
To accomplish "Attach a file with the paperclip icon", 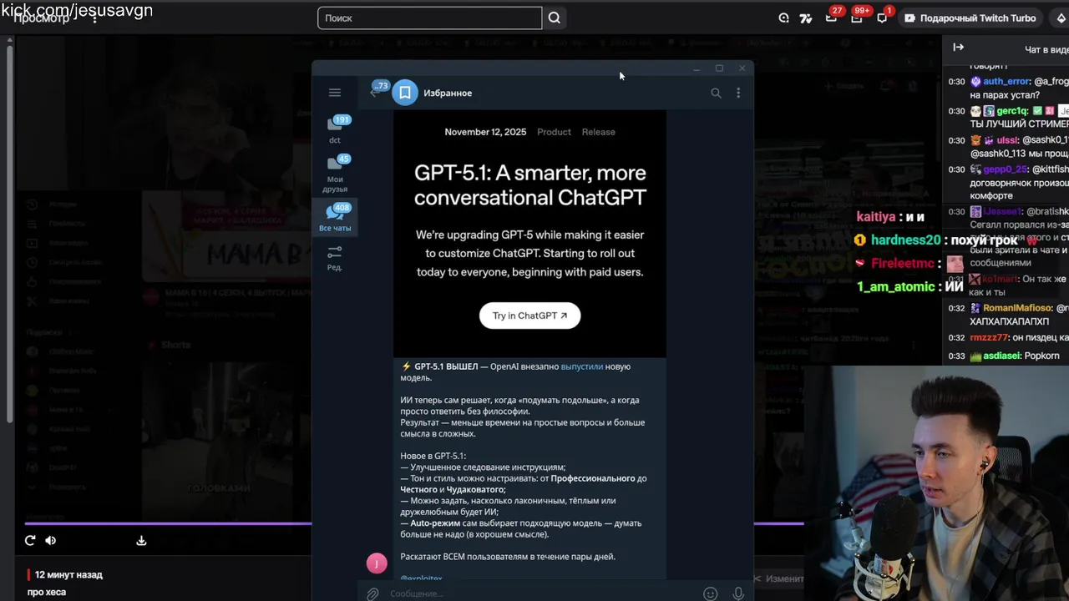I will pos(373,593).
